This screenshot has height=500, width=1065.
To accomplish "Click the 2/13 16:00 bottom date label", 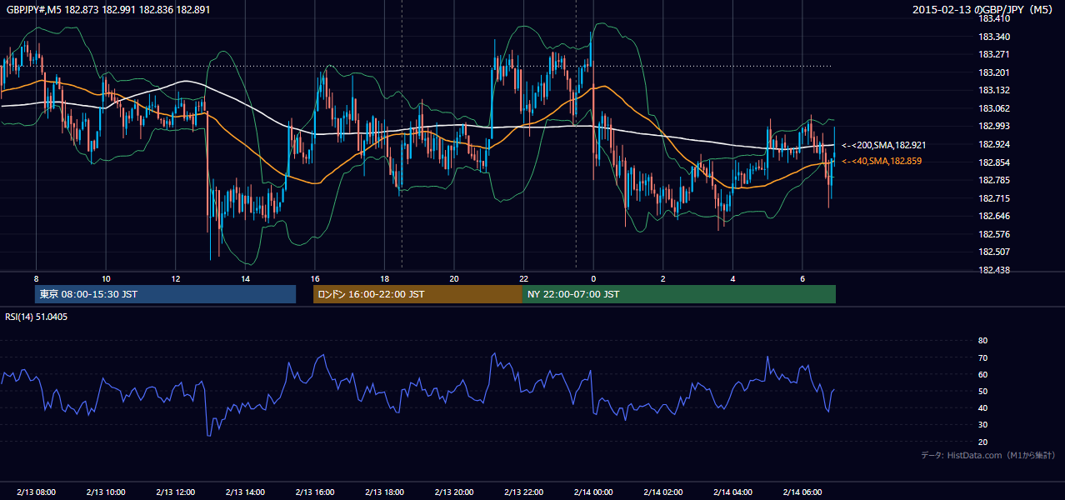I will pyautogui.click(x=315, y=492).
